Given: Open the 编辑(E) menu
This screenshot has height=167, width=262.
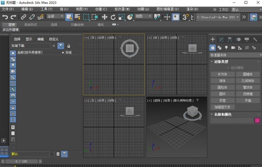Looking at the screenshot, I should 27,9.
